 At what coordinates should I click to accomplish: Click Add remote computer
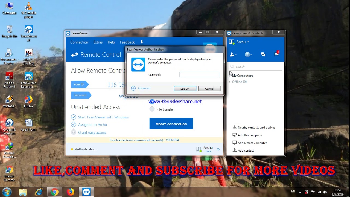[x=249, y=143]
